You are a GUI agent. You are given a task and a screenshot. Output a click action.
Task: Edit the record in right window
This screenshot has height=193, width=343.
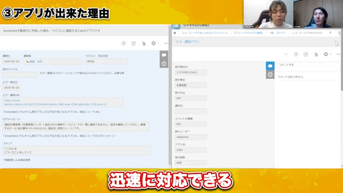click(x=306, y=54)
